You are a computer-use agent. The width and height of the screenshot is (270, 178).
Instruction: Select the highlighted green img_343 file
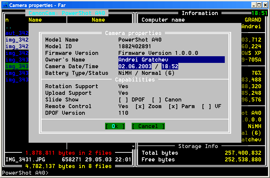tap(17, 66)
